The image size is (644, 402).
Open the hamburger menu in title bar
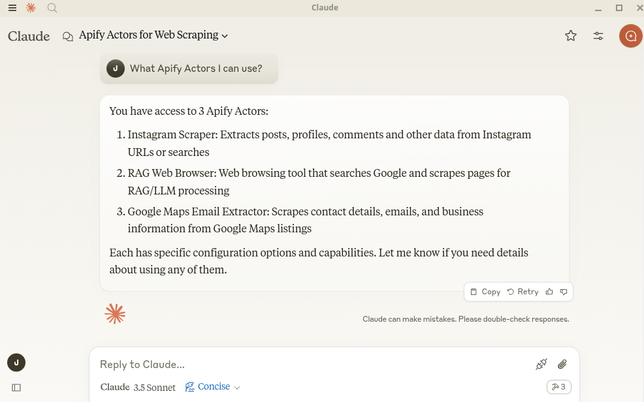tap(12, 8)
